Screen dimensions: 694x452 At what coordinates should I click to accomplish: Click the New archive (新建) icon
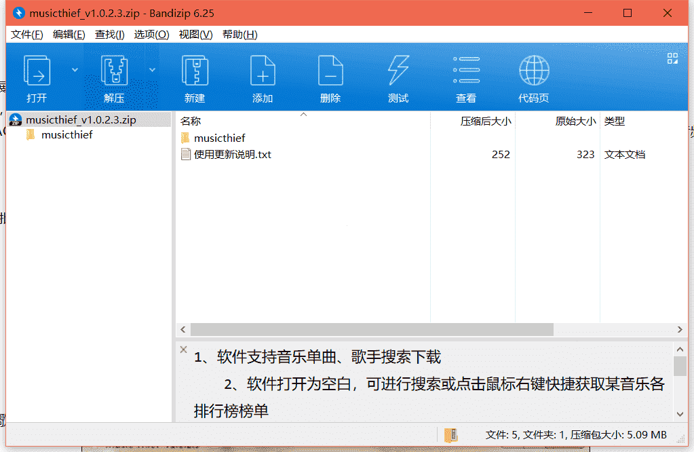tap(195, 71)
